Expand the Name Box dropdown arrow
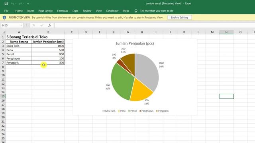This screenshot has height=143, width=255. [21, 25]
